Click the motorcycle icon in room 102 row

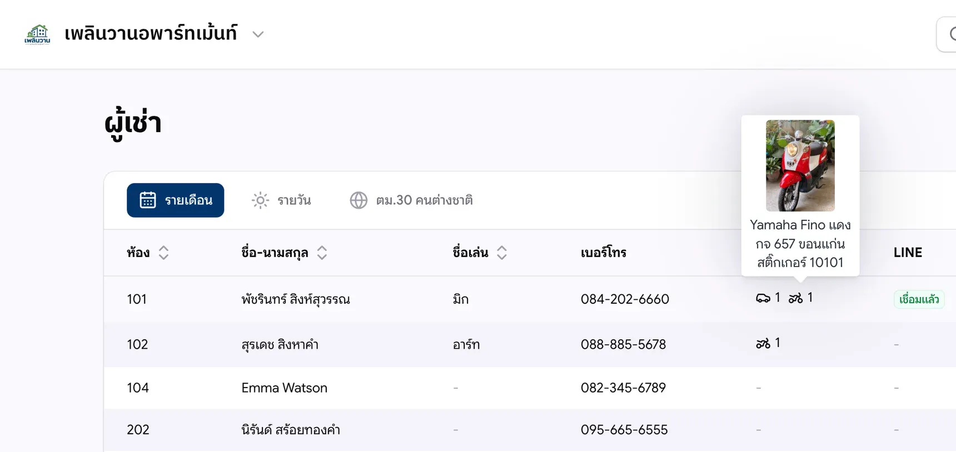point(763,344)
